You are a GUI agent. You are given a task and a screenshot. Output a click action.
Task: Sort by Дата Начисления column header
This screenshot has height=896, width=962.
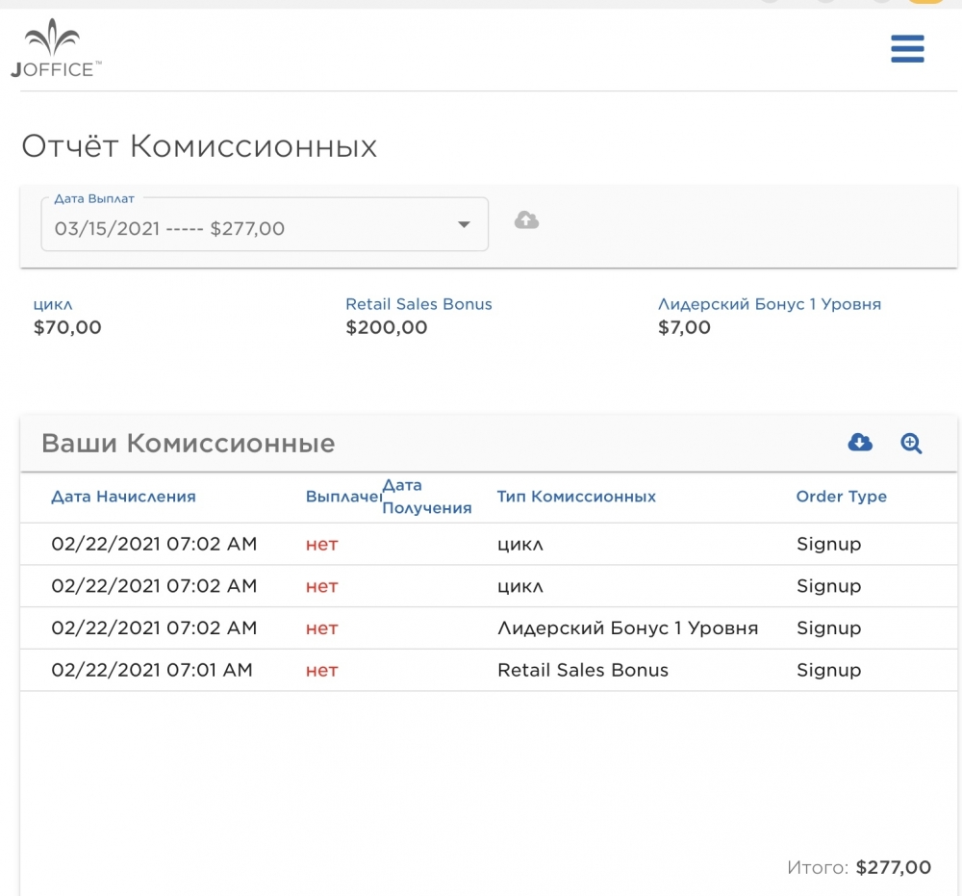[123, 497]
